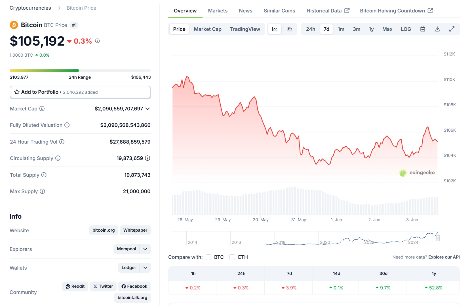
Task: Toggle the ETH compare checkbox
Action: 232,257
